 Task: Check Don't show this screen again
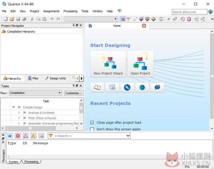click(x=92, y=129)
